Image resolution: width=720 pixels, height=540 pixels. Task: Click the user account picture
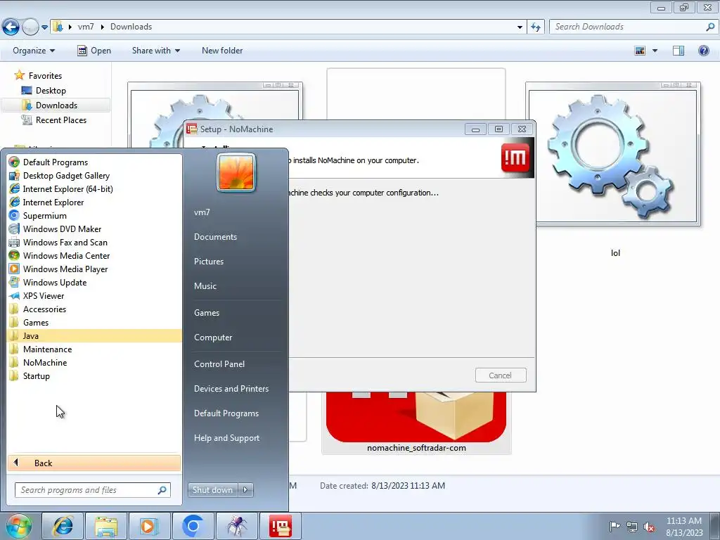coord(236,172)
